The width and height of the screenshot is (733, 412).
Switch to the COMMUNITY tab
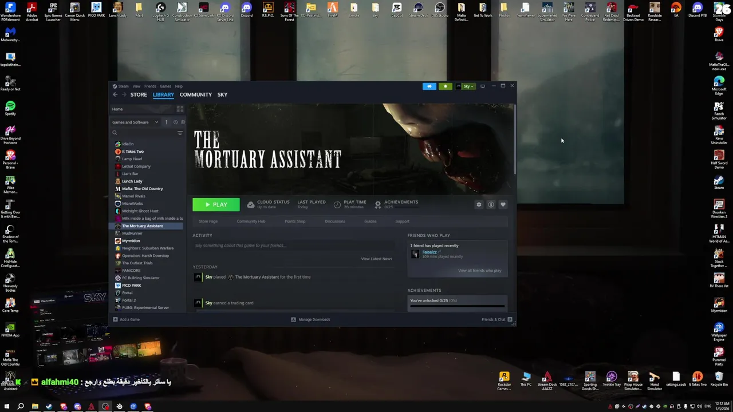click(195, 94)
